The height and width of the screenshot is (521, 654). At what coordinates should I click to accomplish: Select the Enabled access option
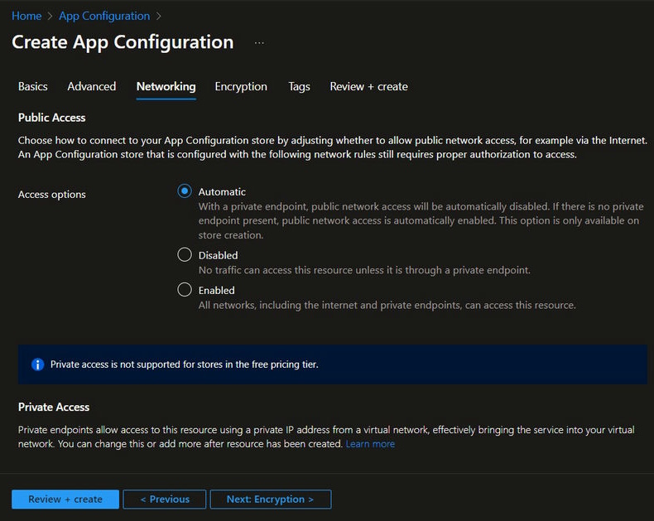[185, 290]
